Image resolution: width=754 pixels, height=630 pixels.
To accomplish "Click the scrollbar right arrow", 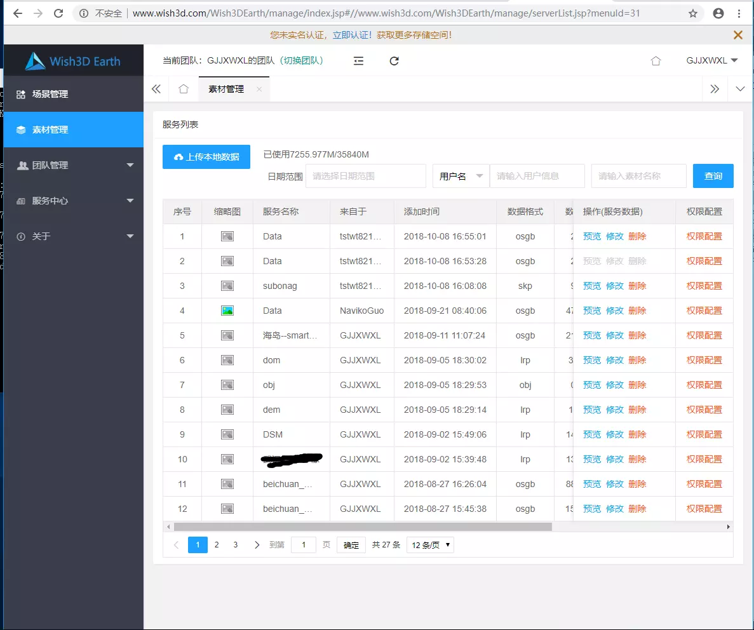I will [x=729, y=526].
